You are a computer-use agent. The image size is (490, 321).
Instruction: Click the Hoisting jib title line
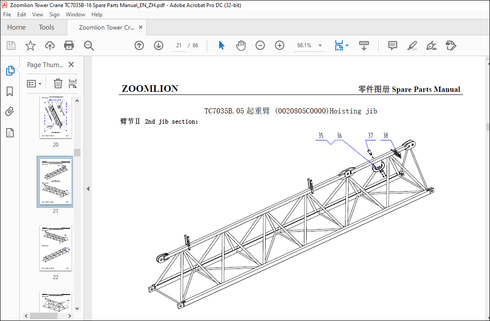(291, 111)
